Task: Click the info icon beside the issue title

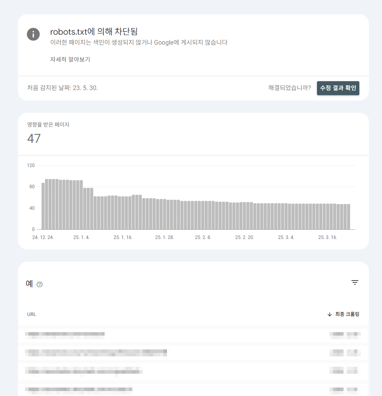Action: [x=33, y=34]
